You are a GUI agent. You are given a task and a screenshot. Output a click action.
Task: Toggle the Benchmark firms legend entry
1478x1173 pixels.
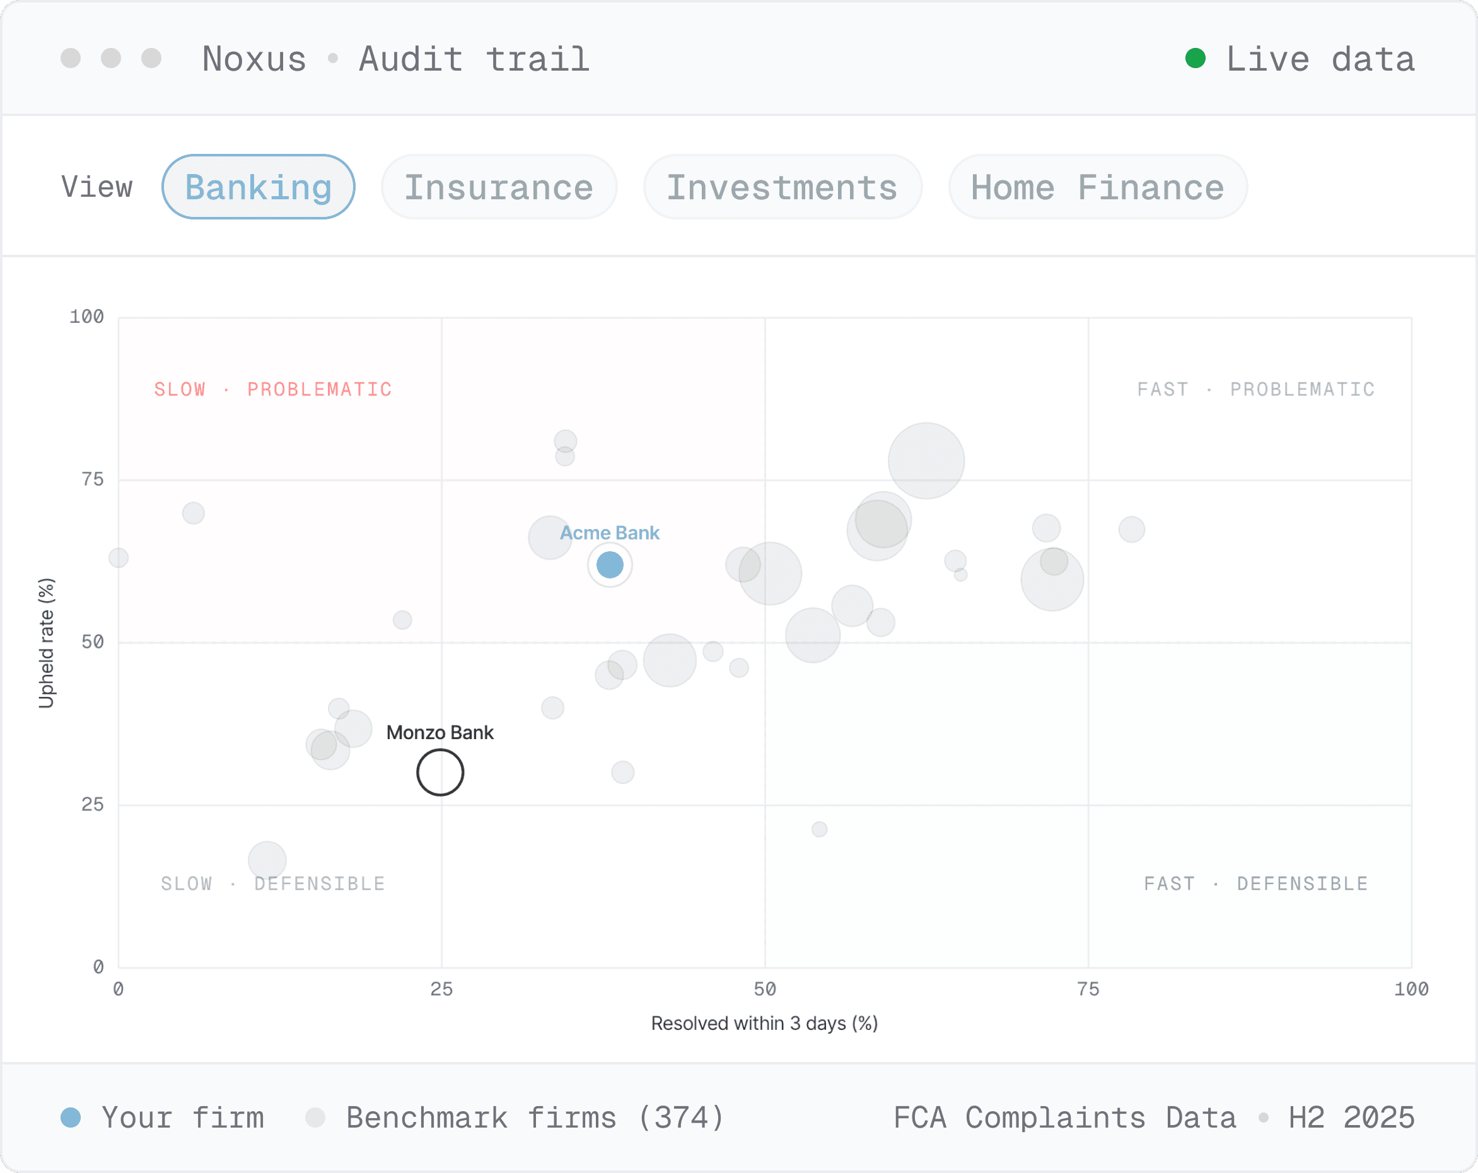[515, 1118]
